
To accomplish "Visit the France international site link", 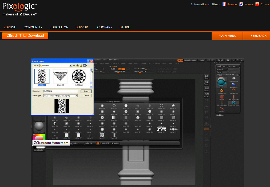I will (x=229, y=4).
